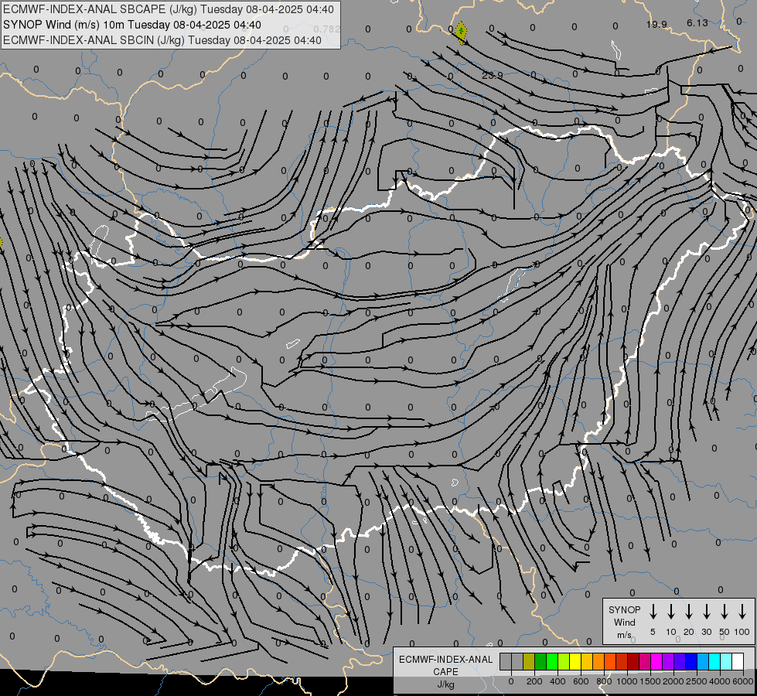This screenshot has height=696, width=757.
Task: Click the wind arrow above the 100 m/s label
Action: point(742,612)
